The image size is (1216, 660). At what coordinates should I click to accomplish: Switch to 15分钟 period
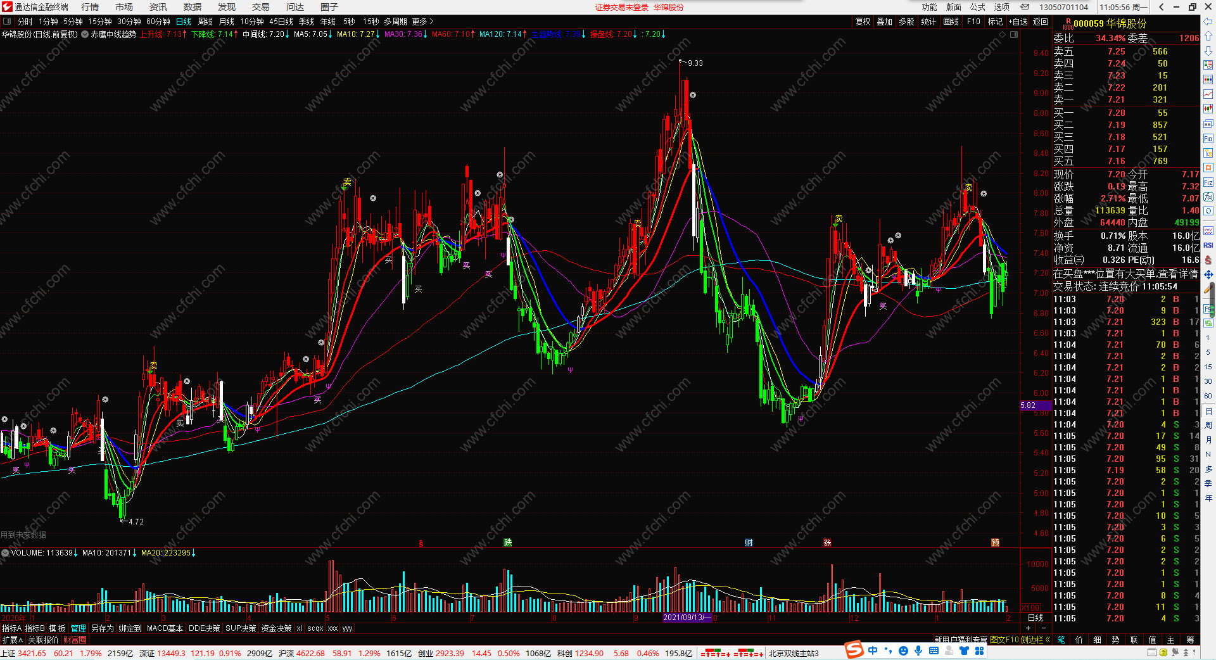[100, 22]
